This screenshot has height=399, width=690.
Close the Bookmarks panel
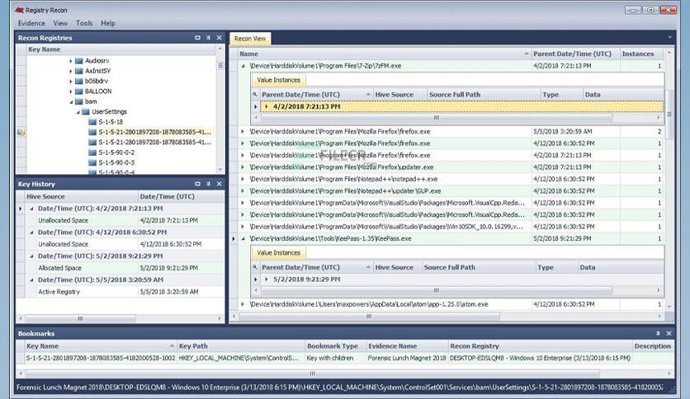point(669,334)
